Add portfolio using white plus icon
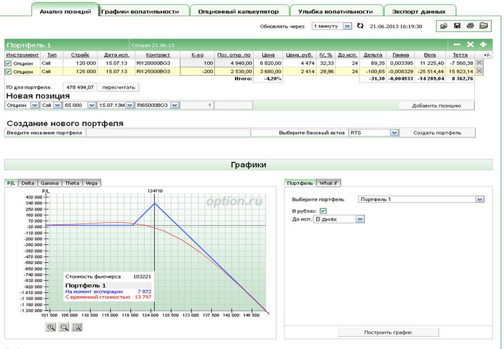 pos(483,45)
